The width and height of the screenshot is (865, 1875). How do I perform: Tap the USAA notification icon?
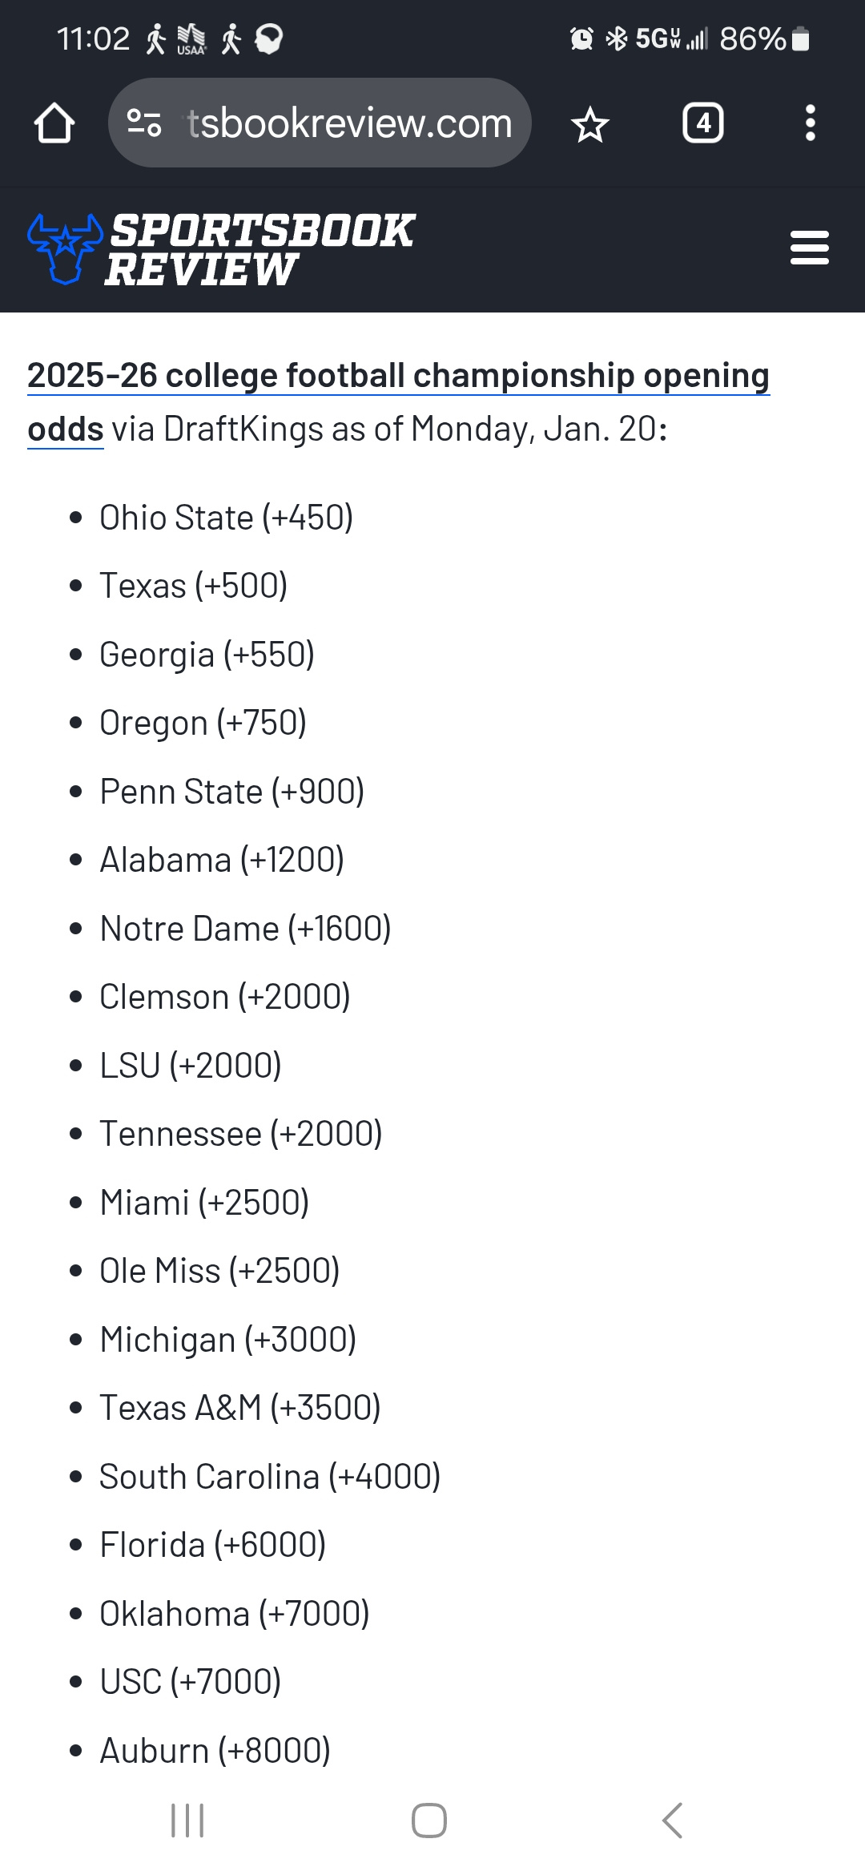191,38
